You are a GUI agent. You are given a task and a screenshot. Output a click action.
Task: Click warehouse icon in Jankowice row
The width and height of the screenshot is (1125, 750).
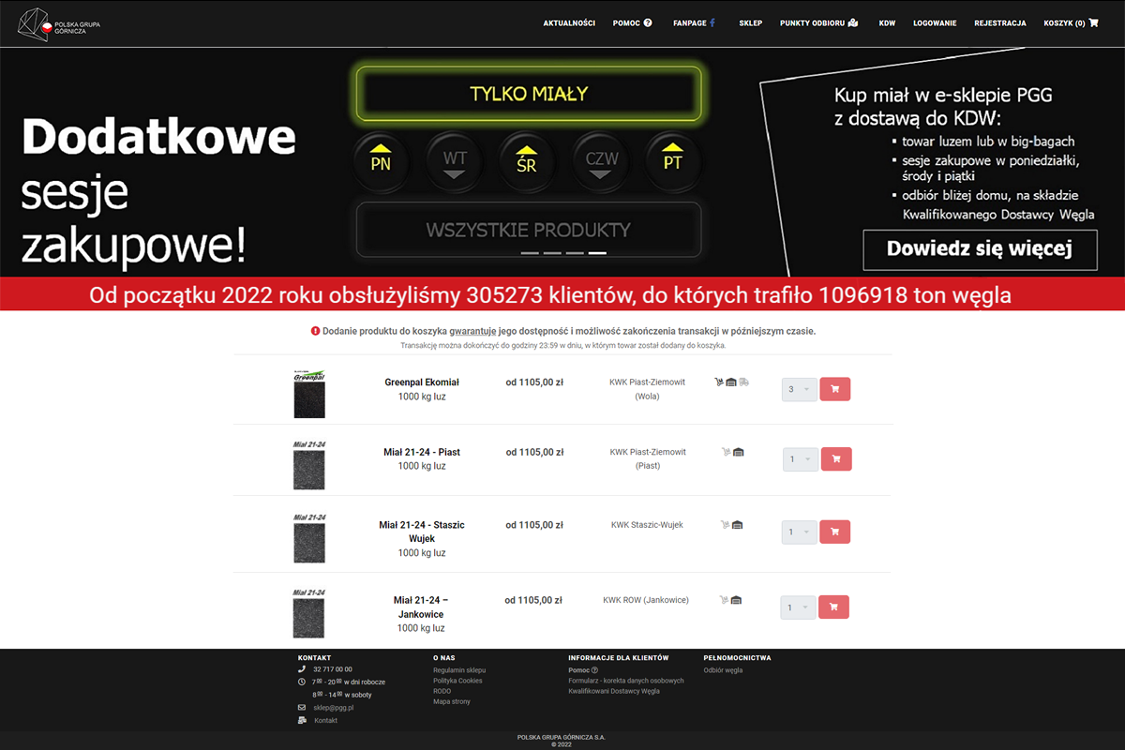736,600
